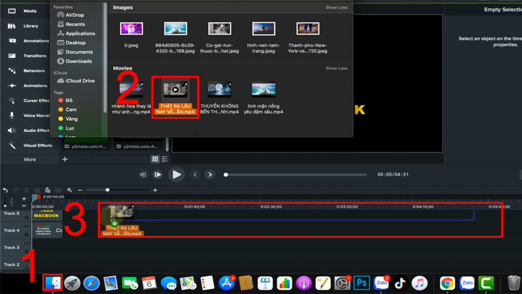
Task: Expand the track options chevron
Action: coord(24,206)
